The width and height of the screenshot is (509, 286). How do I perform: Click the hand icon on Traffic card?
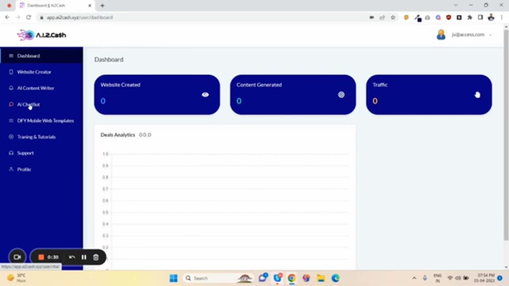click(477, 95)
